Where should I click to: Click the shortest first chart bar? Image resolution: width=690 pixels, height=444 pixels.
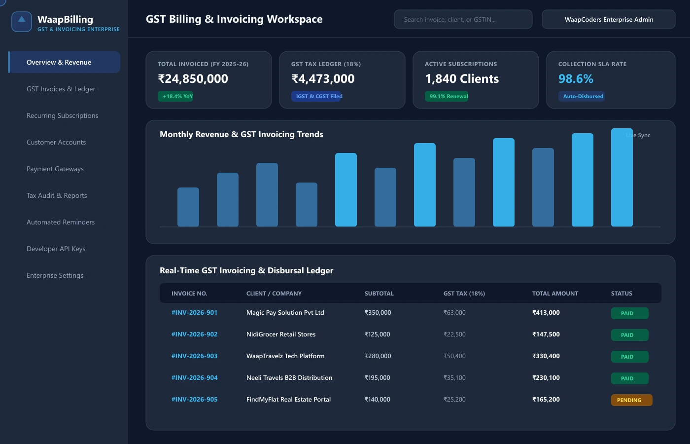188,207
